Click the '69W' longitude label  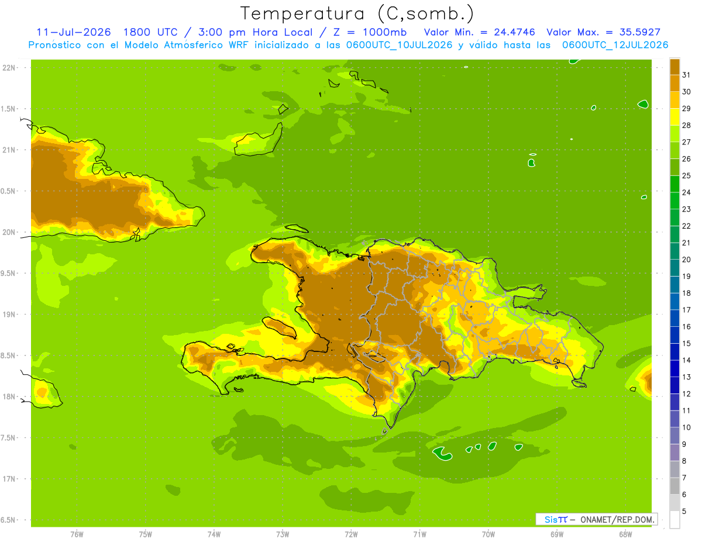pos(557,534)
